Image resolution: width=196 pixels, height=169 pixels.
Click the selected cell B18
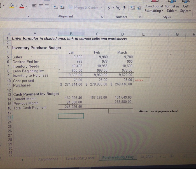click(71, 116)
